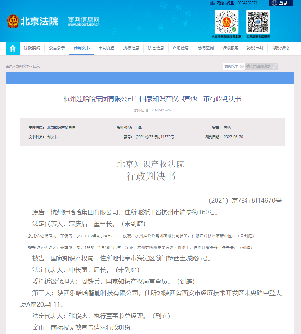Click the search magnifier icon
The height and width of the screenshot is (334, 301).
[275, 66]
